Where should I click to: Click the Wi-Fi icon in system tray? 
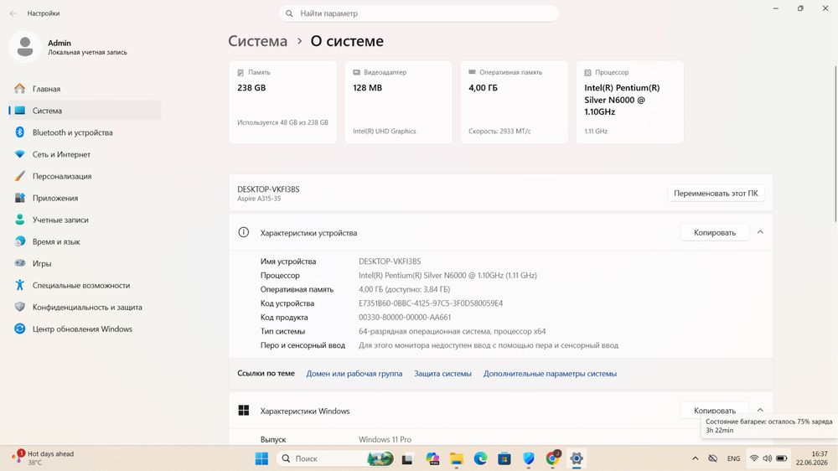click(x=754, y=458)
